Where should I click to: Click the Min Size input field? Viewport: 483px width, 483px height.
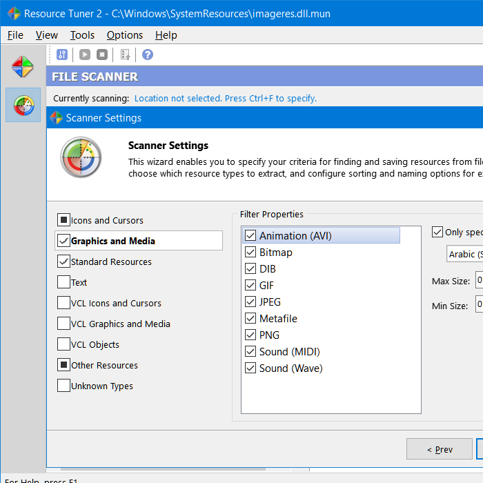coord(480,304)
